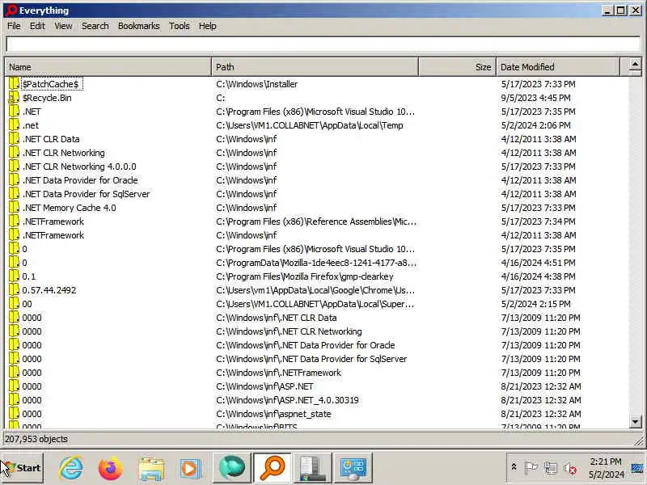Click scrollbar down arrow in results list
Image resolution: width=647 pixels, height=485 pixels.
[x=635, y=421]
